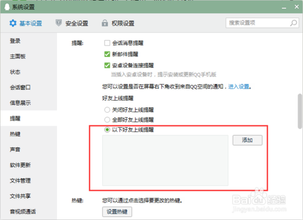Open the 基本设置 tab

(x=25, y=23)
